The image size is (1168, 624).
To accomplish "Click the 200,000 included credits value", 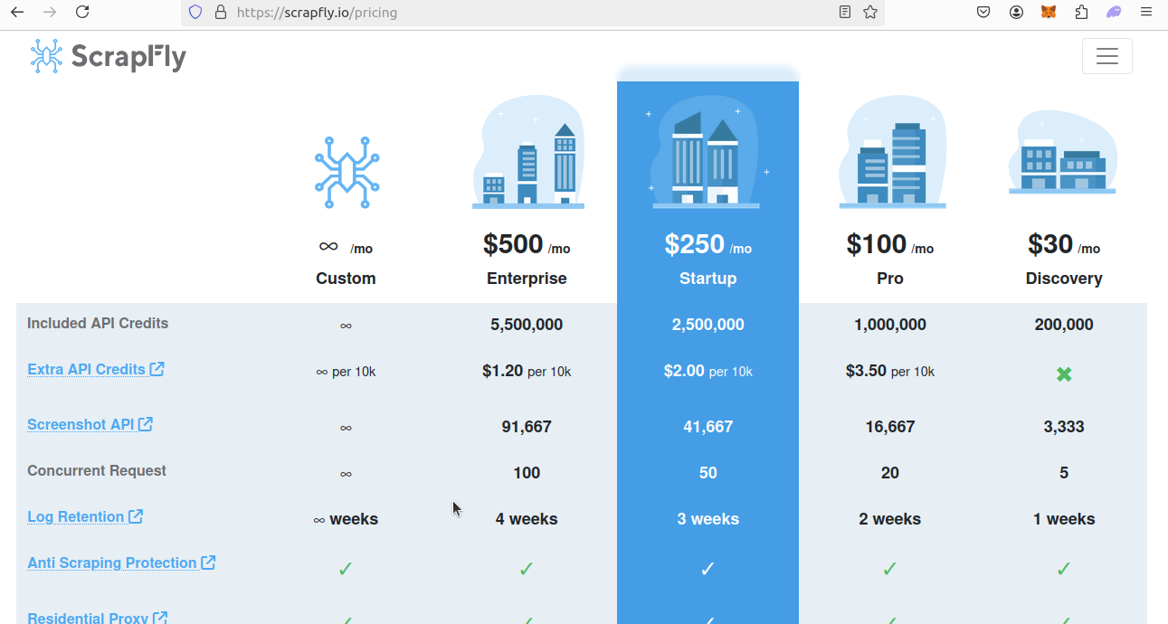I will tap(1064, 325).
